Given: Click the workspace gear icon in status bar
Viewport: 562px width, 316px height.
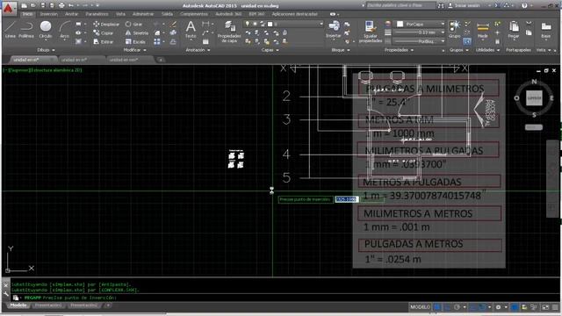Looking at the screenshot, I should click(x=498, y=307).
